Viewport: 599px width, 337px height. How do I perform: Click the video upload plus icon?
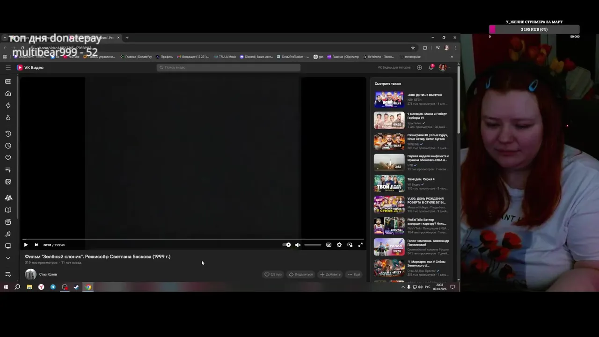point(419,67)
